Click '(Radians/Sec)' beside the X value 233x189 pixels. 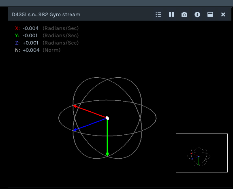coord(61,28)
